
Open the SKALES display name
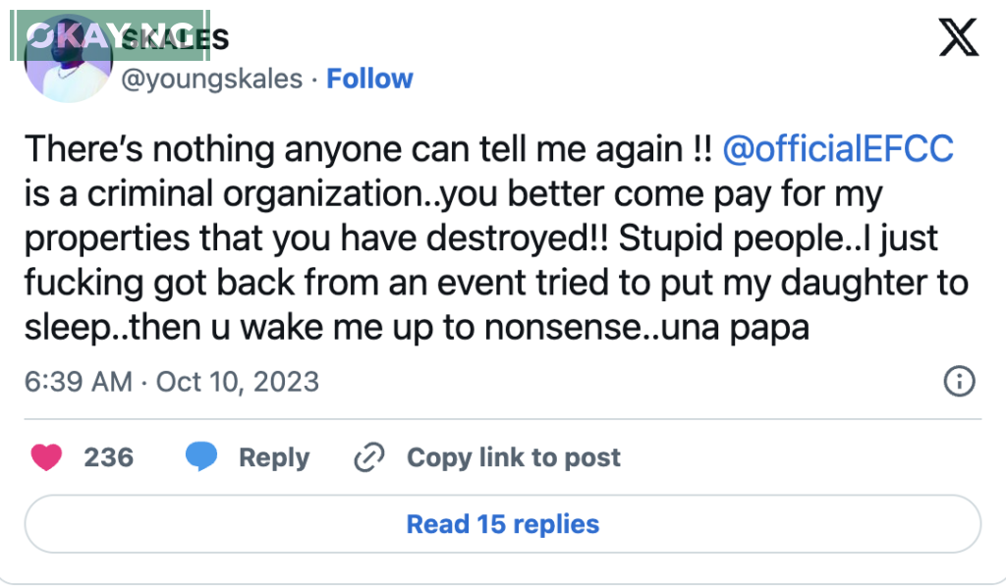(x=196, y=38)
